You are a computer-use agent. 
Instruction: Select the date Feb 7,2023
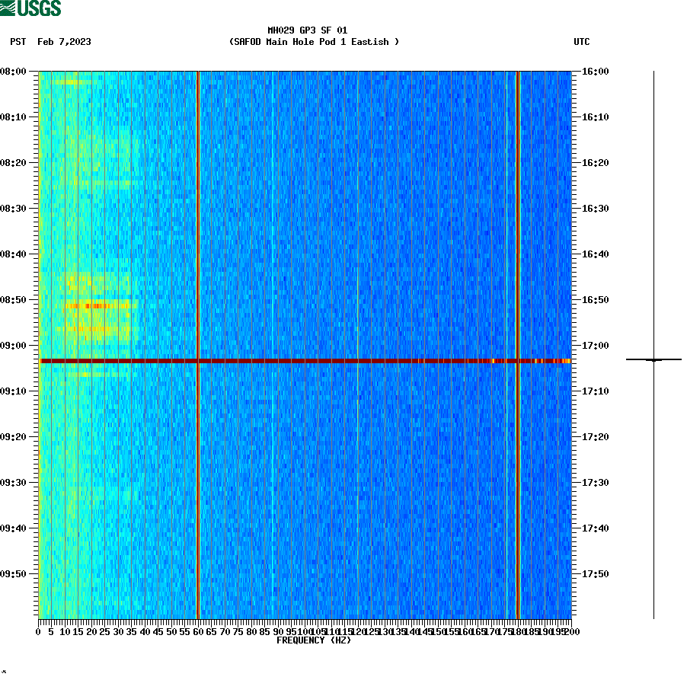(63, 43)
